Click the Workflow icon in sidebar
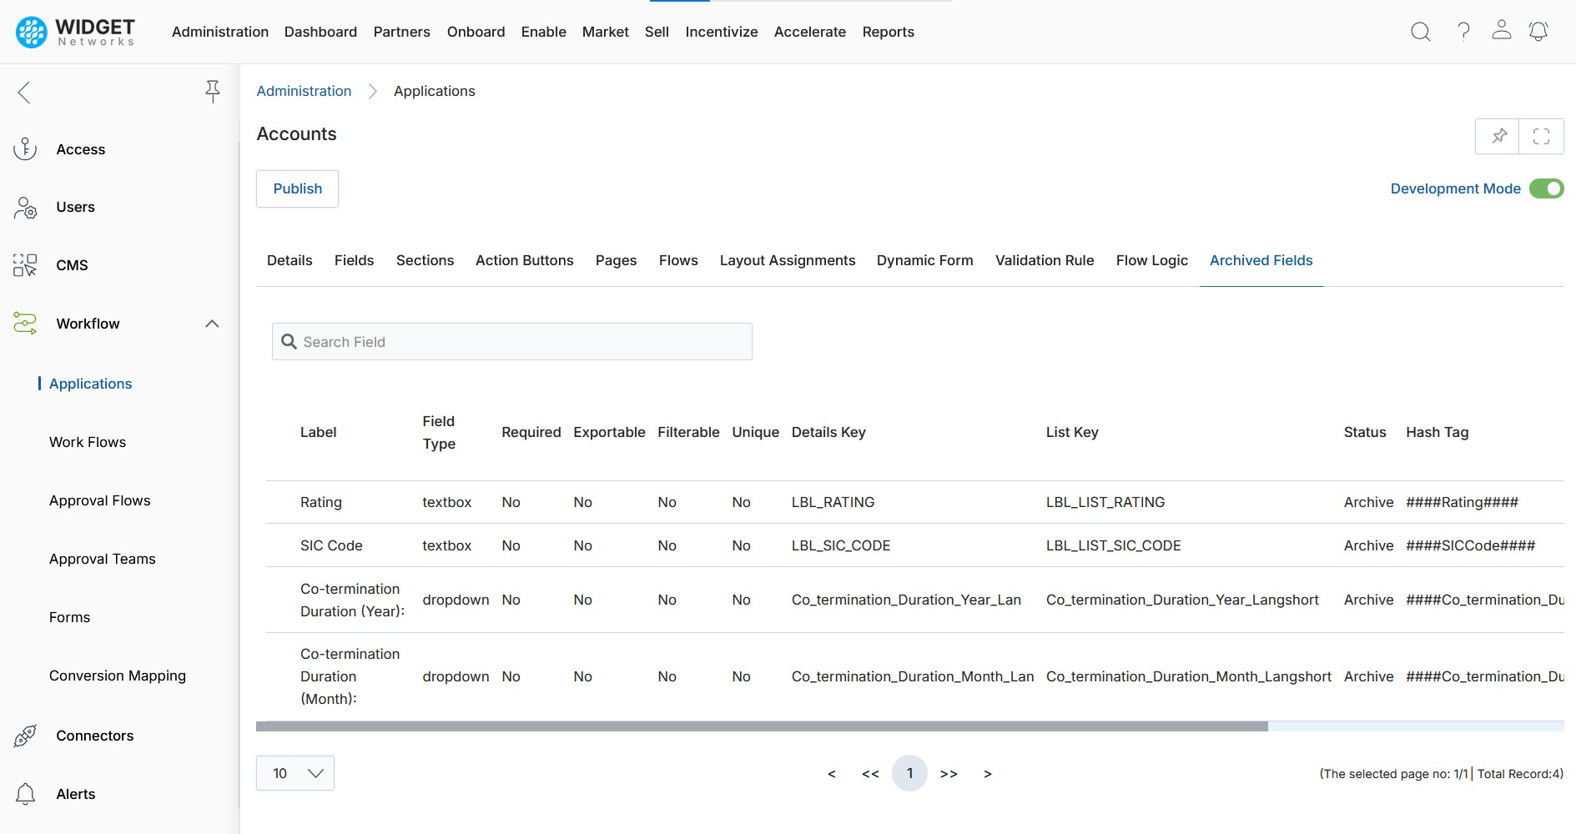1576x834 pixels. click(25, 324)
